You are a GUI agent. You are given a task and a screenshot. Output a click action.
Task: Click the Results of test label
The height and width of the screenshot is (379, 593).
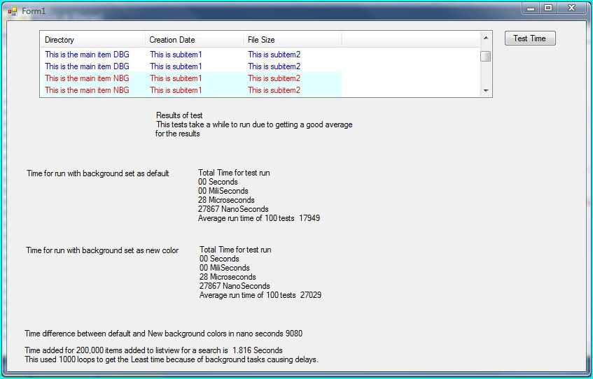179,115
